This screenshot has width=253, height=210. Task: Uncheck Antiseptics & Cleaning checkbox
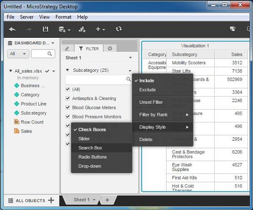point(67,98)
